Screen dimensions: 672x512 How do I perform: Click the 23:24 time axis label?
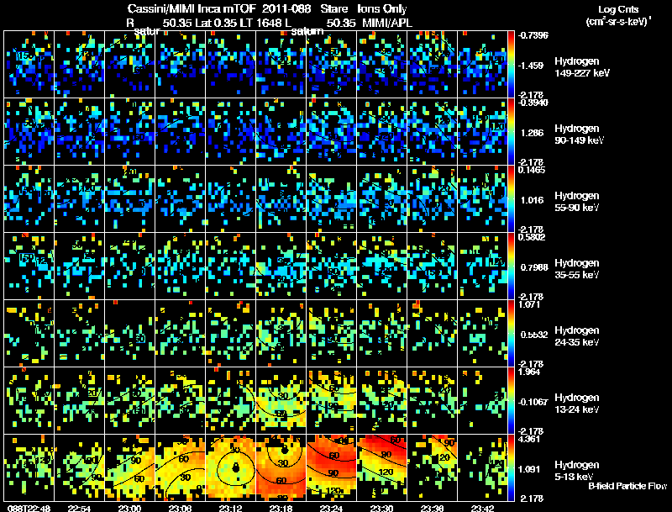coord(331,508)
